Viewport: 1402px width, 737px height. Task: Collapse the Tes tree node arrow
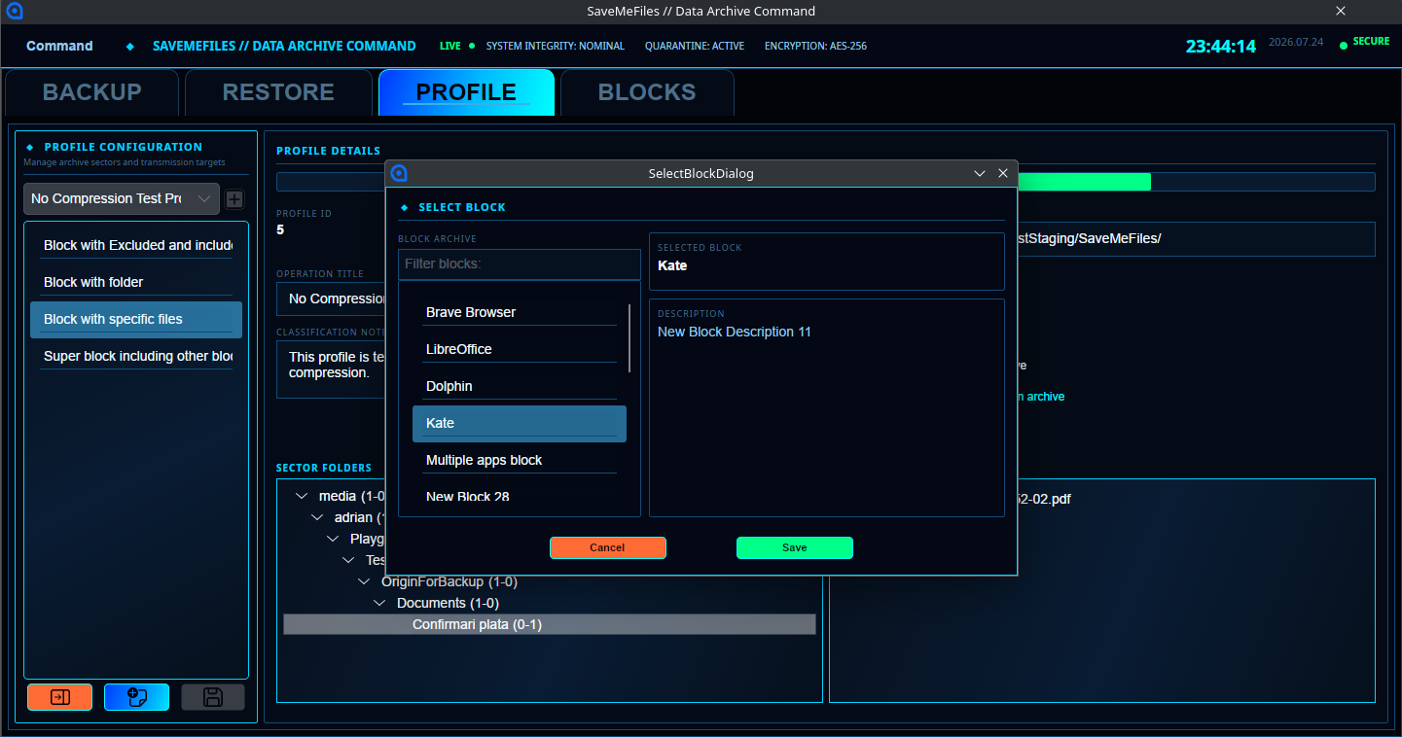[348, 560]
